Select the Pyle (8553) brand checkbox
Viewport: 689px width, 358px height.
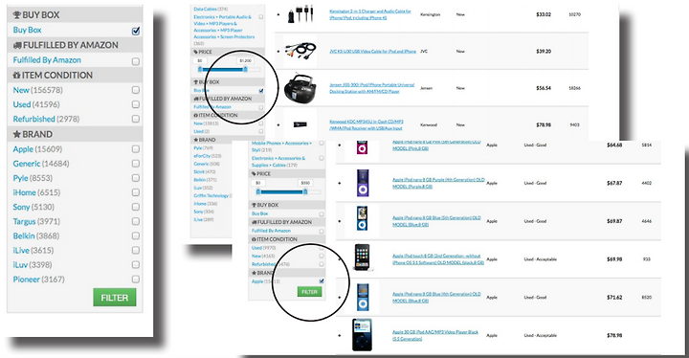136,178
